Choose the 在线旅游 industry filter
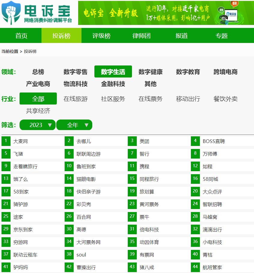Screen dimensions: 254x273 (75, 99)
